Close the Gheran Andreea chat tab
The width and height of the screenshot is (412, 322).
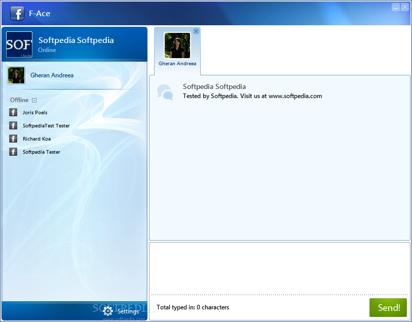click(x=196, y=31)
